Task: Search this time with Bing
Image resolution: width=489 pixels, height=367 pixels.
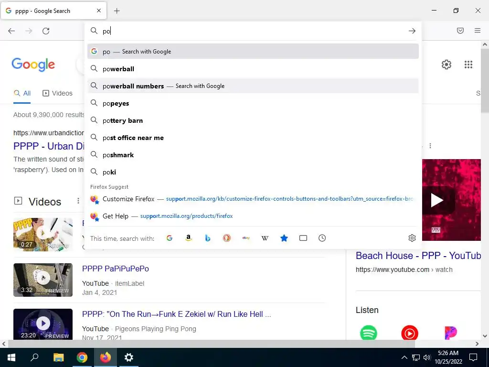Action: 208,238
